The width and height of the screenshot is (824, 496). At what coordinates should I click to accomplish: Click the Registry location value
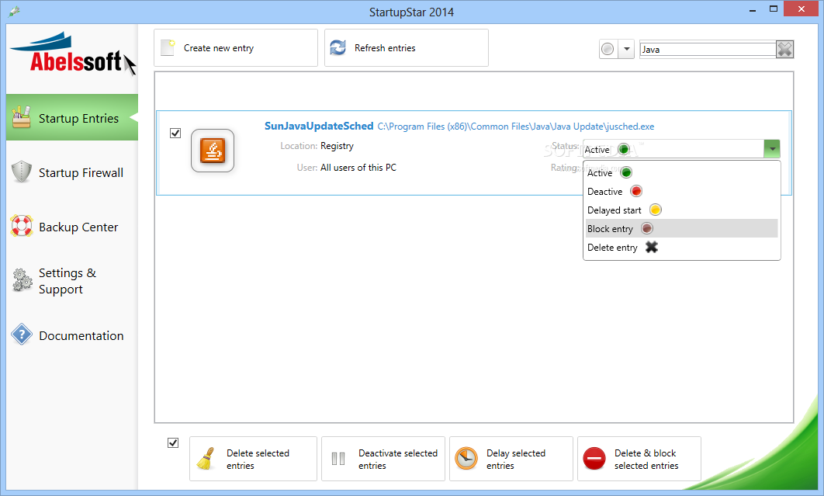[337, 146]
